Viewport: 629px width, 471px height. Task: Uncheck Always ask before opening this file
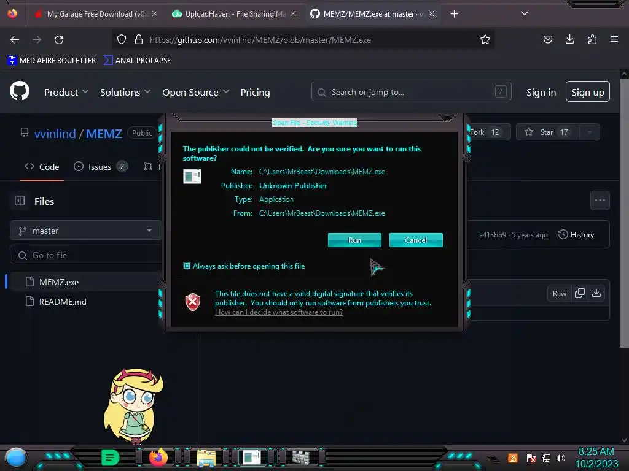187,266
